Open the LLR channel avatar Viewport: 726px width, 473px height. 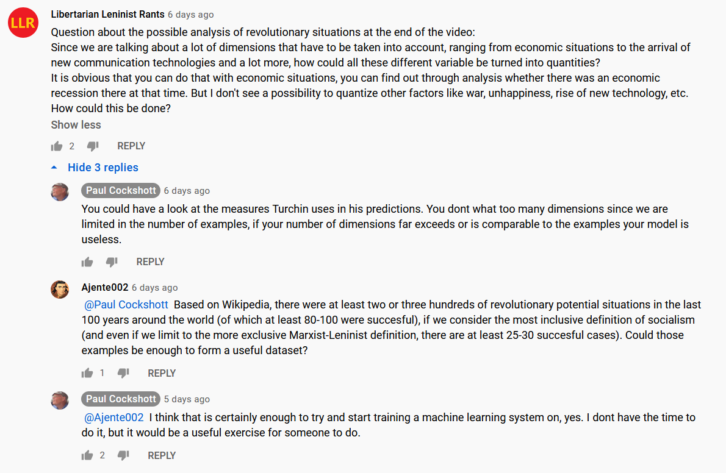[23, 23]
